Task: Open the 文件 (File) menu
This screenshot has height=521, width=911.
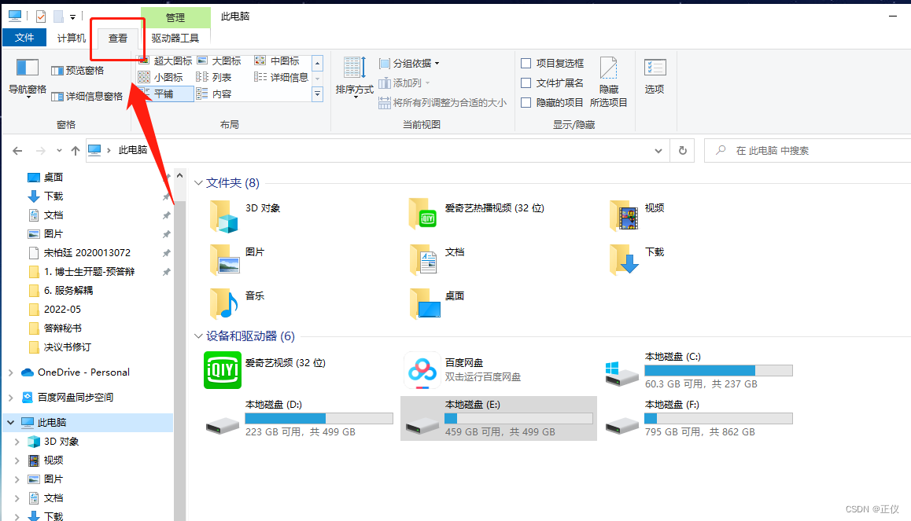Action: point(24,37)
